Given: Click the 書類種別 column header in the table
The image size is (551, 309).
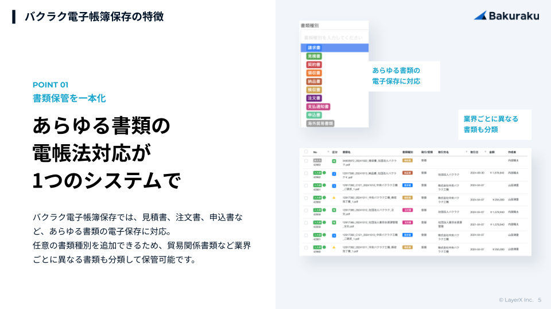Looking at the screenshot, I should (408, 152).
